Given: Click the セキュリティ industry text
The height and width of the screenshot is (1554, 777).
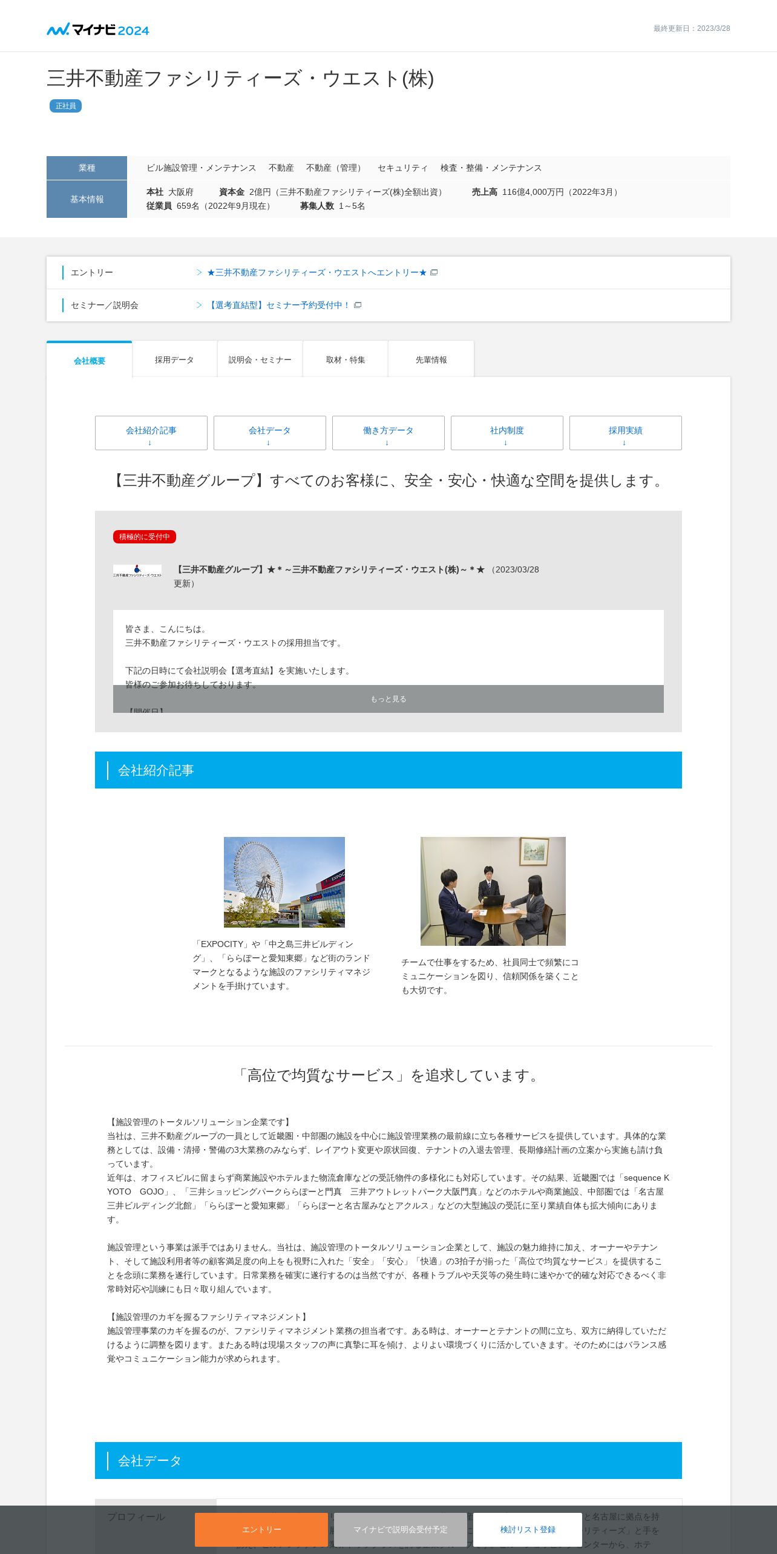Looking at the screenshot, I should tap(403, 168).
